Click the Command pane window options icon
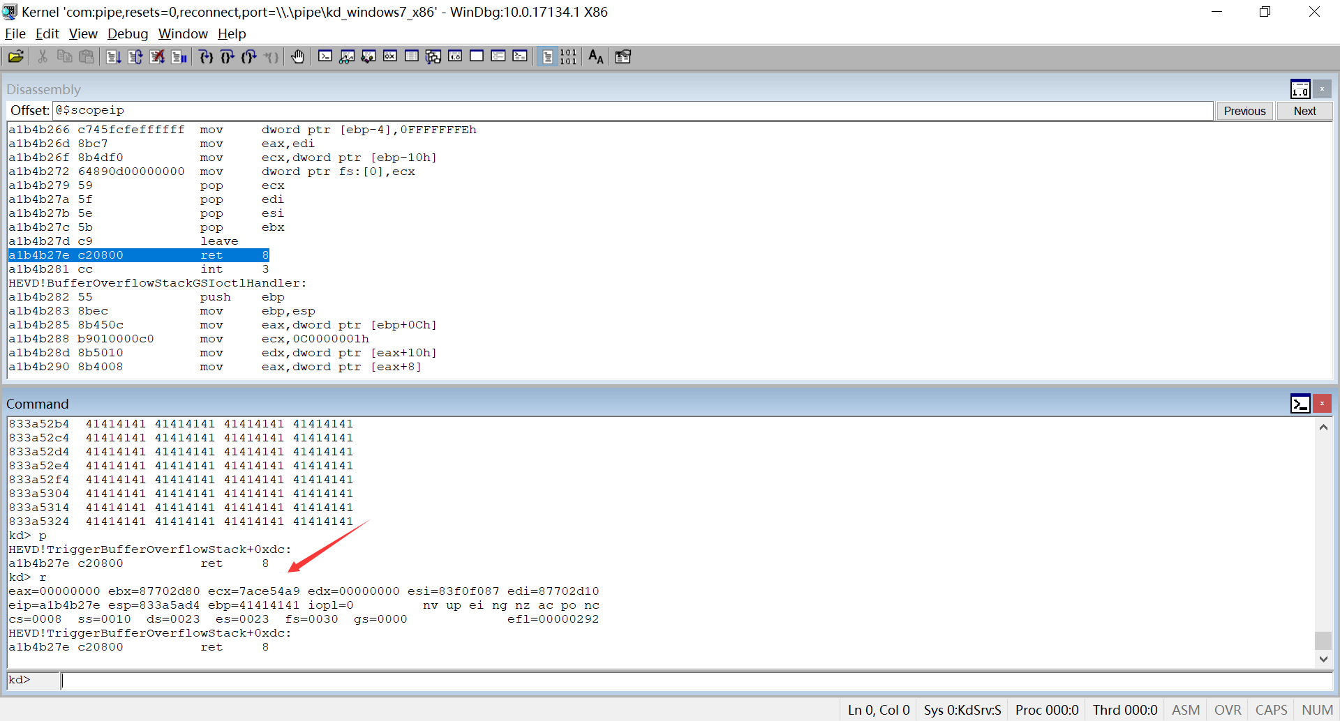Screen dimensions: 1340x721 point(1300,404)
